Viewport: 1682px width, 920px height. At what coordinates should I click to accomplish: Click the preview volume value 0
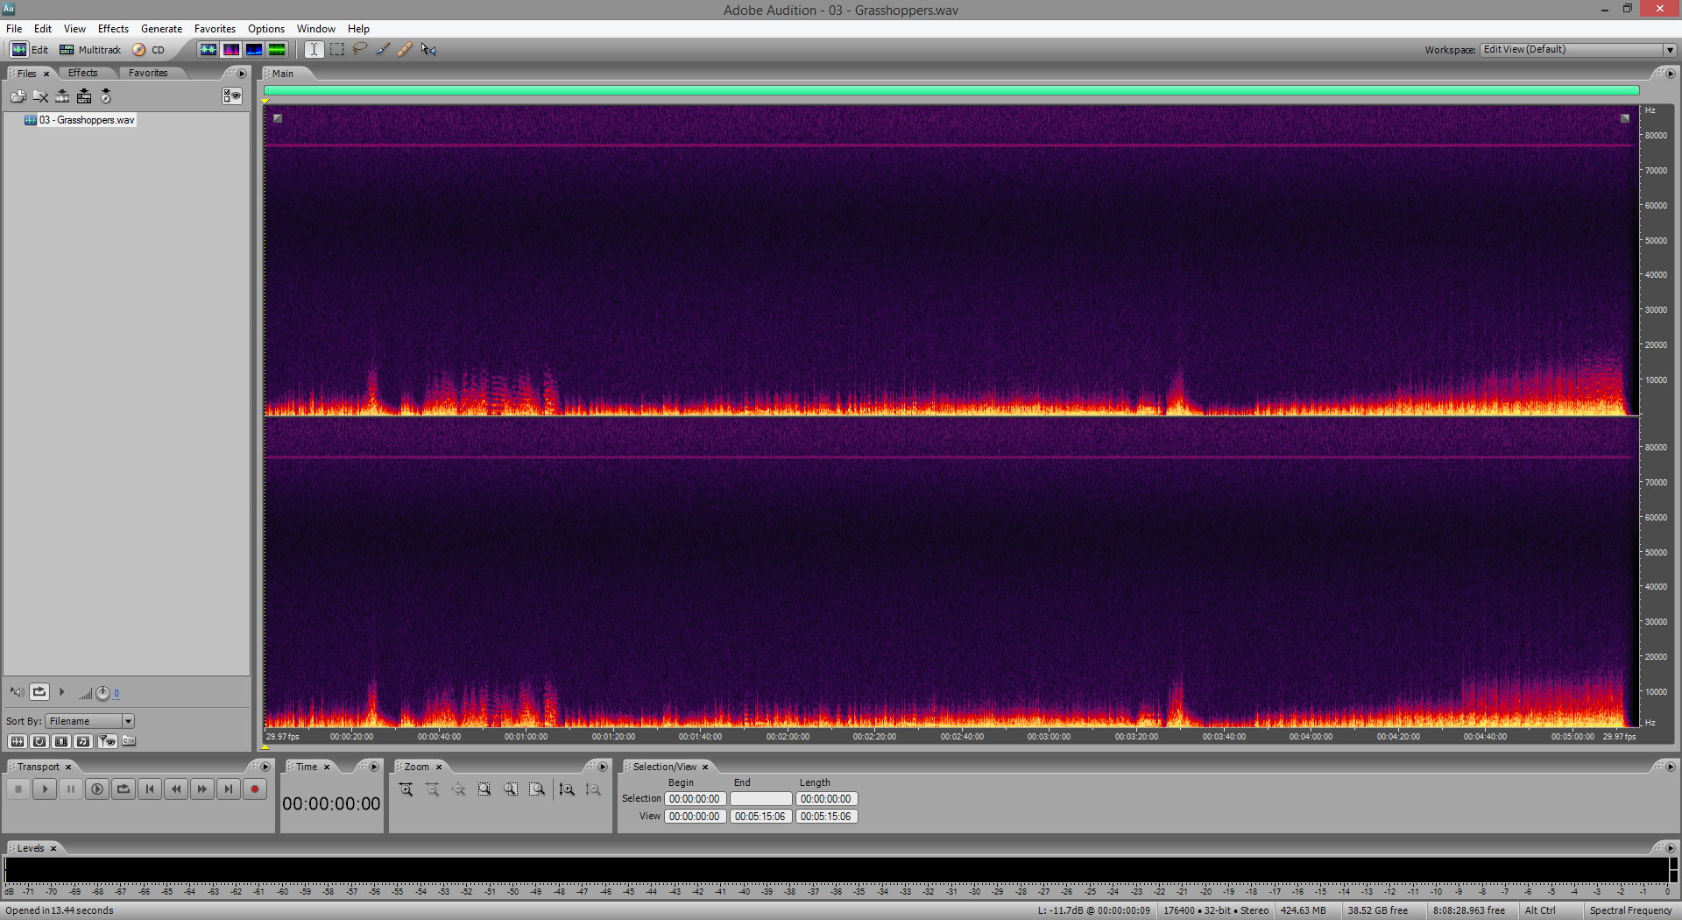coord(117,693)
